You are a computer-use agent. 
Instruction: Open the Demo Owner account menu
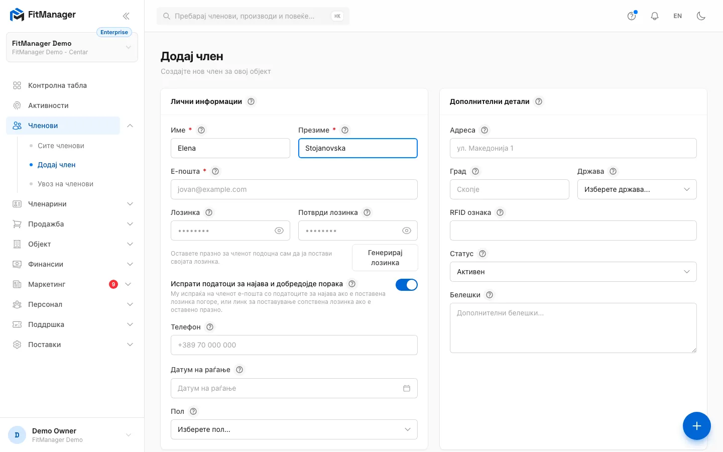point(72,435)
